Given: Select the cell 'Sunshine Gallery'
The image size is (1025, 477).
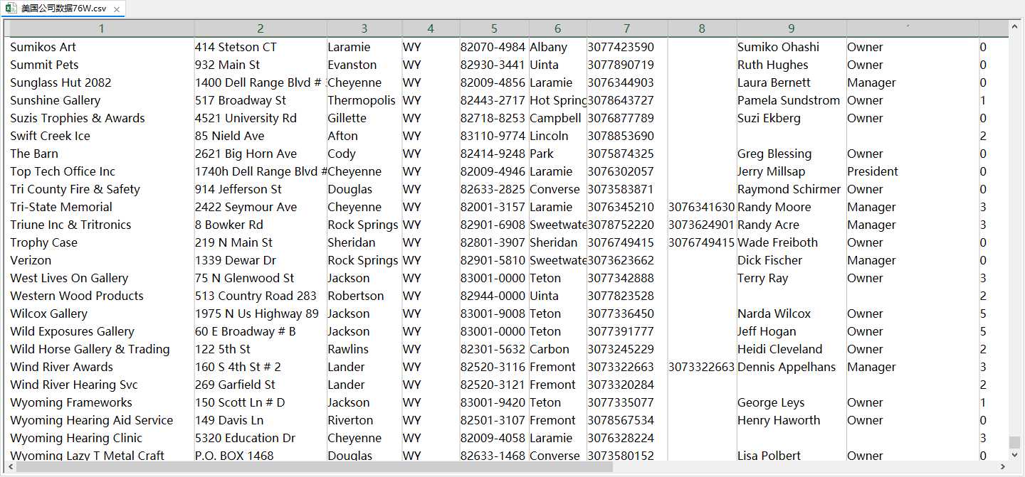Looking at the screenshot, I should coord(102,100).
